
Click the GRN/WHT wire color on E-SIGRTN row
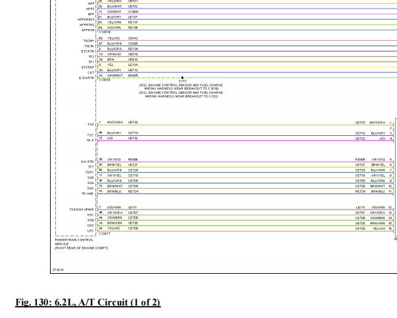coord(115,75)
